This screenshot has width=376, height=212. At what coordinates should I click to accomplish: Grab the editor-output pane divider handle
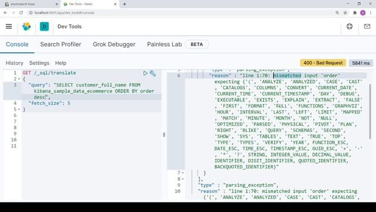click(x=164, y=135)
